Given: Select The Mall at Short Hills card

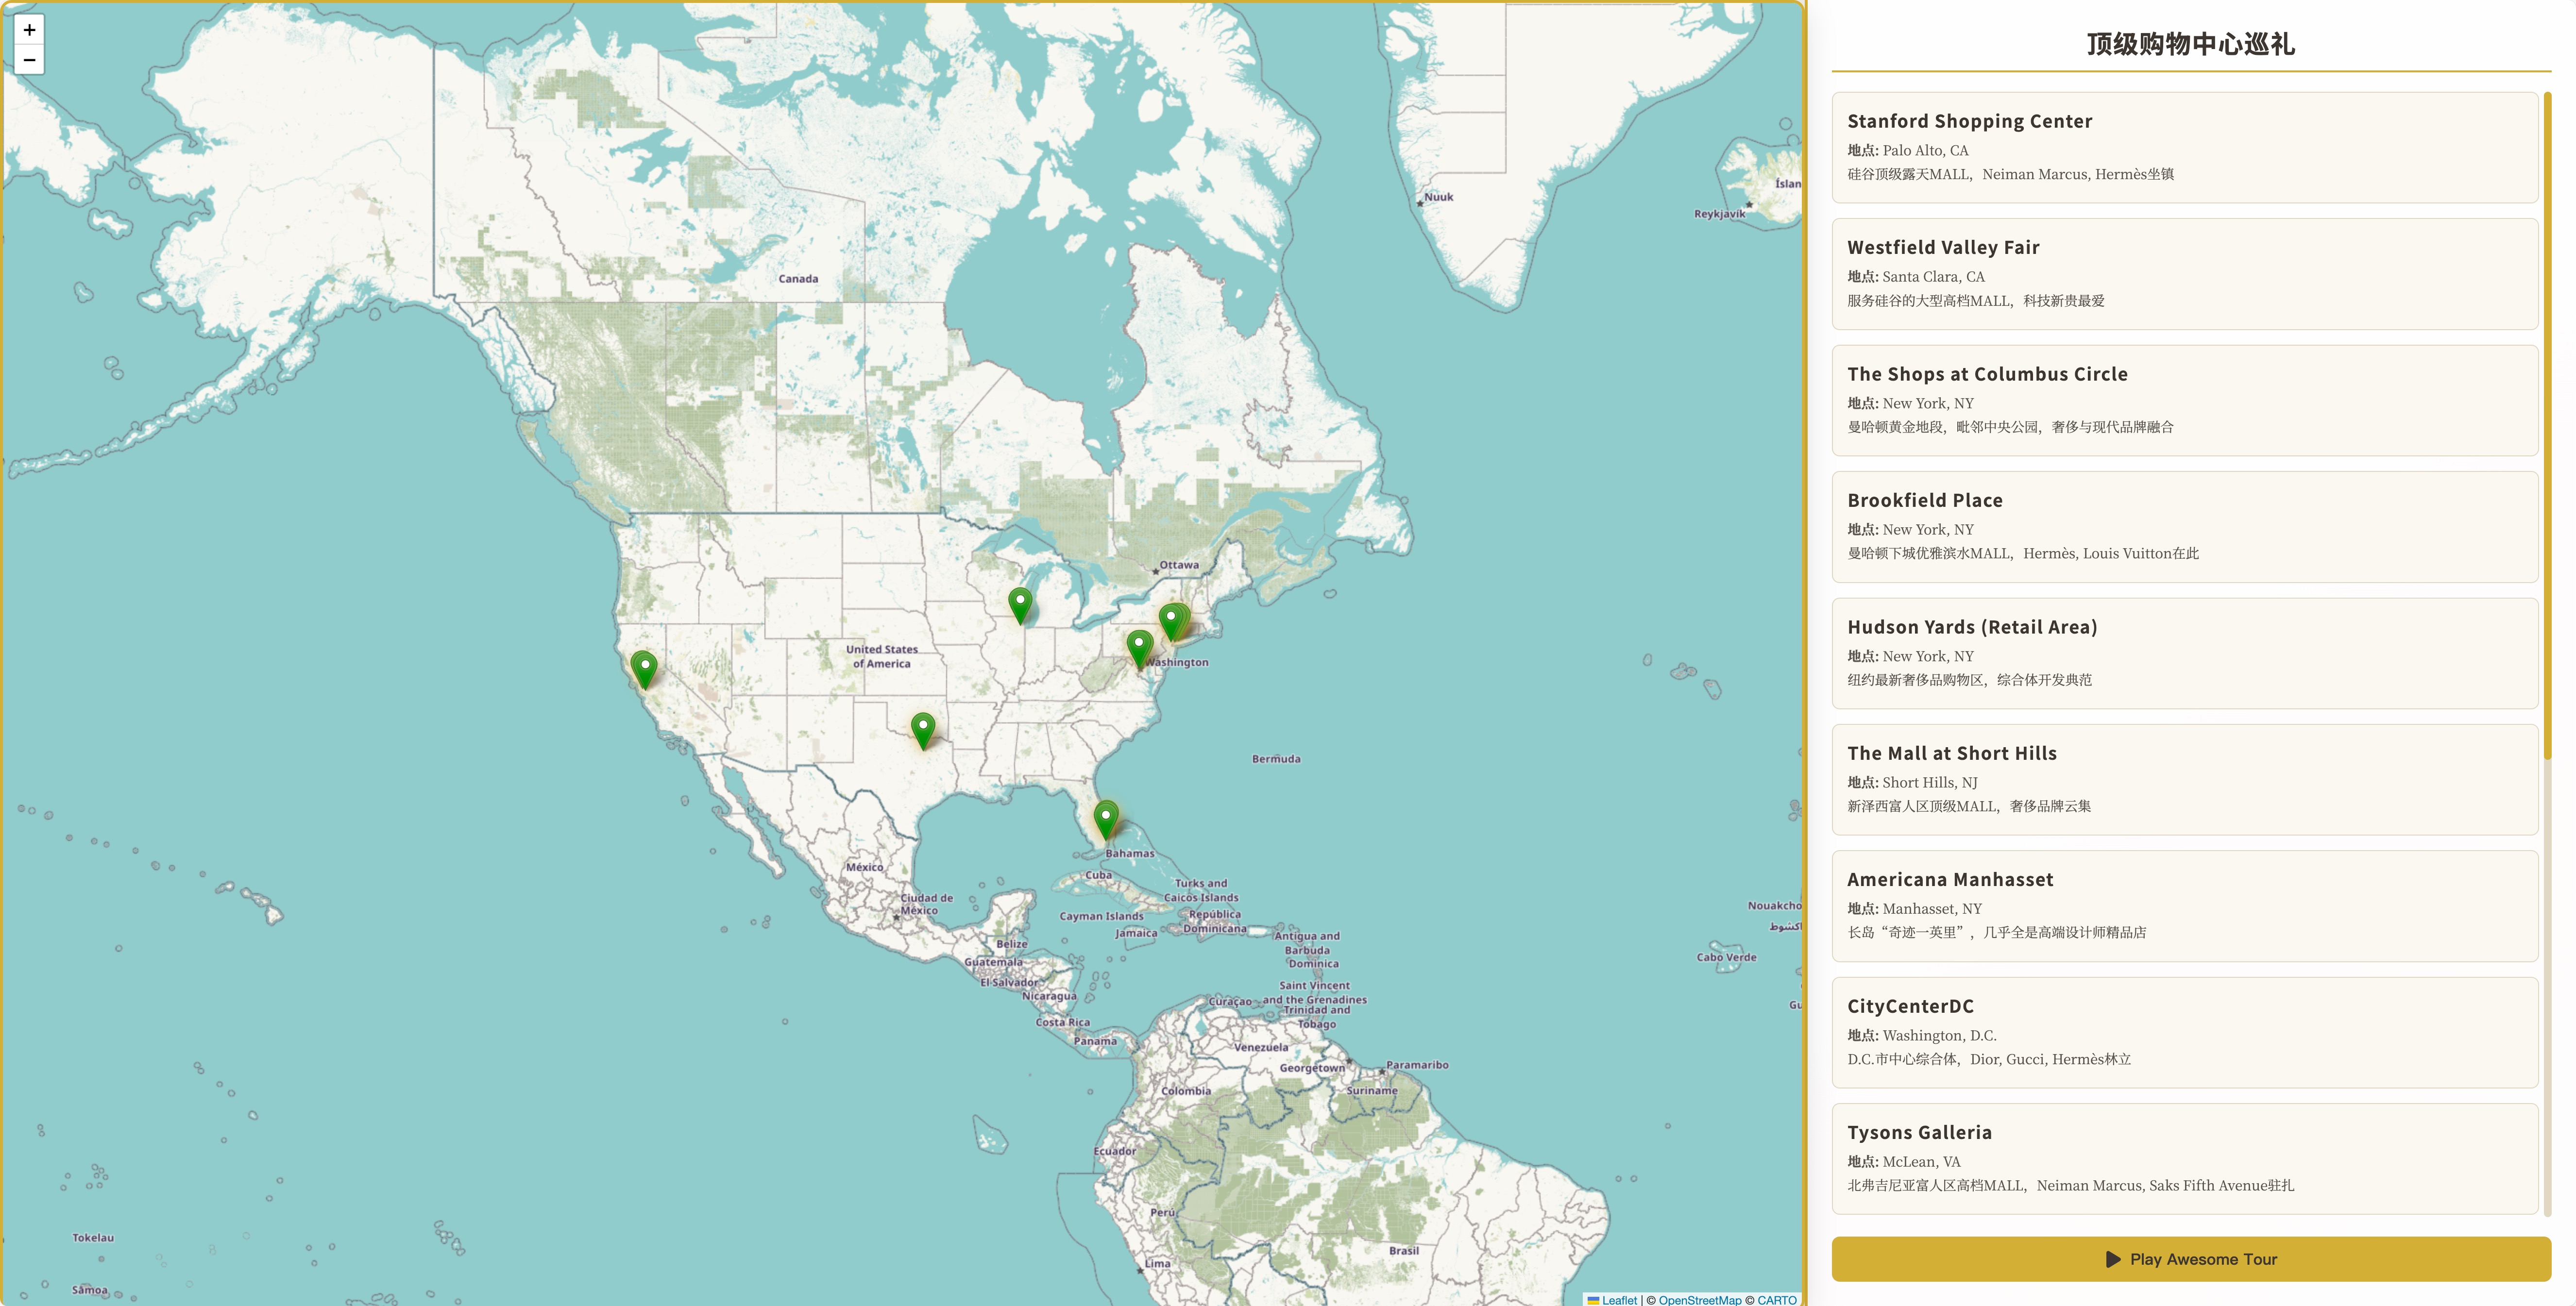Looking at the screenshot, I should pyautogui.click(x=2185, y=780).
